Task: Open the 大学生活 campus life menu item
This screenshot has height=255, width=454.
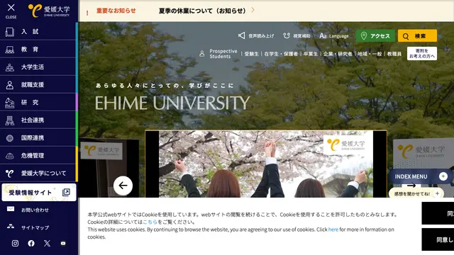Action: (x=38, y=67)
